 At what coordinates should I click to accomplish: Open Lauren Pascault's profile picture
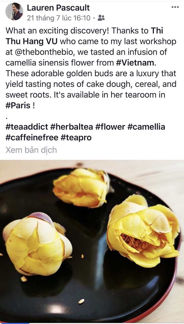click(x=14, y=11)
